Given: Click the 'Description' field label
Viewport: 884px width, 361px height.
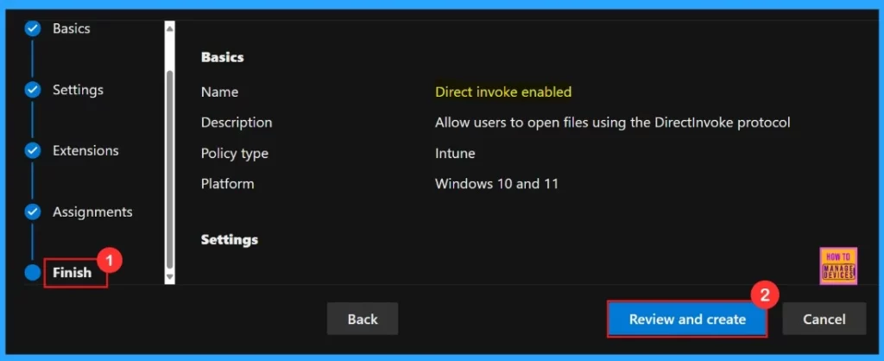Looking at the screenshot, I should pyautogui.click(x=237, y=123).
